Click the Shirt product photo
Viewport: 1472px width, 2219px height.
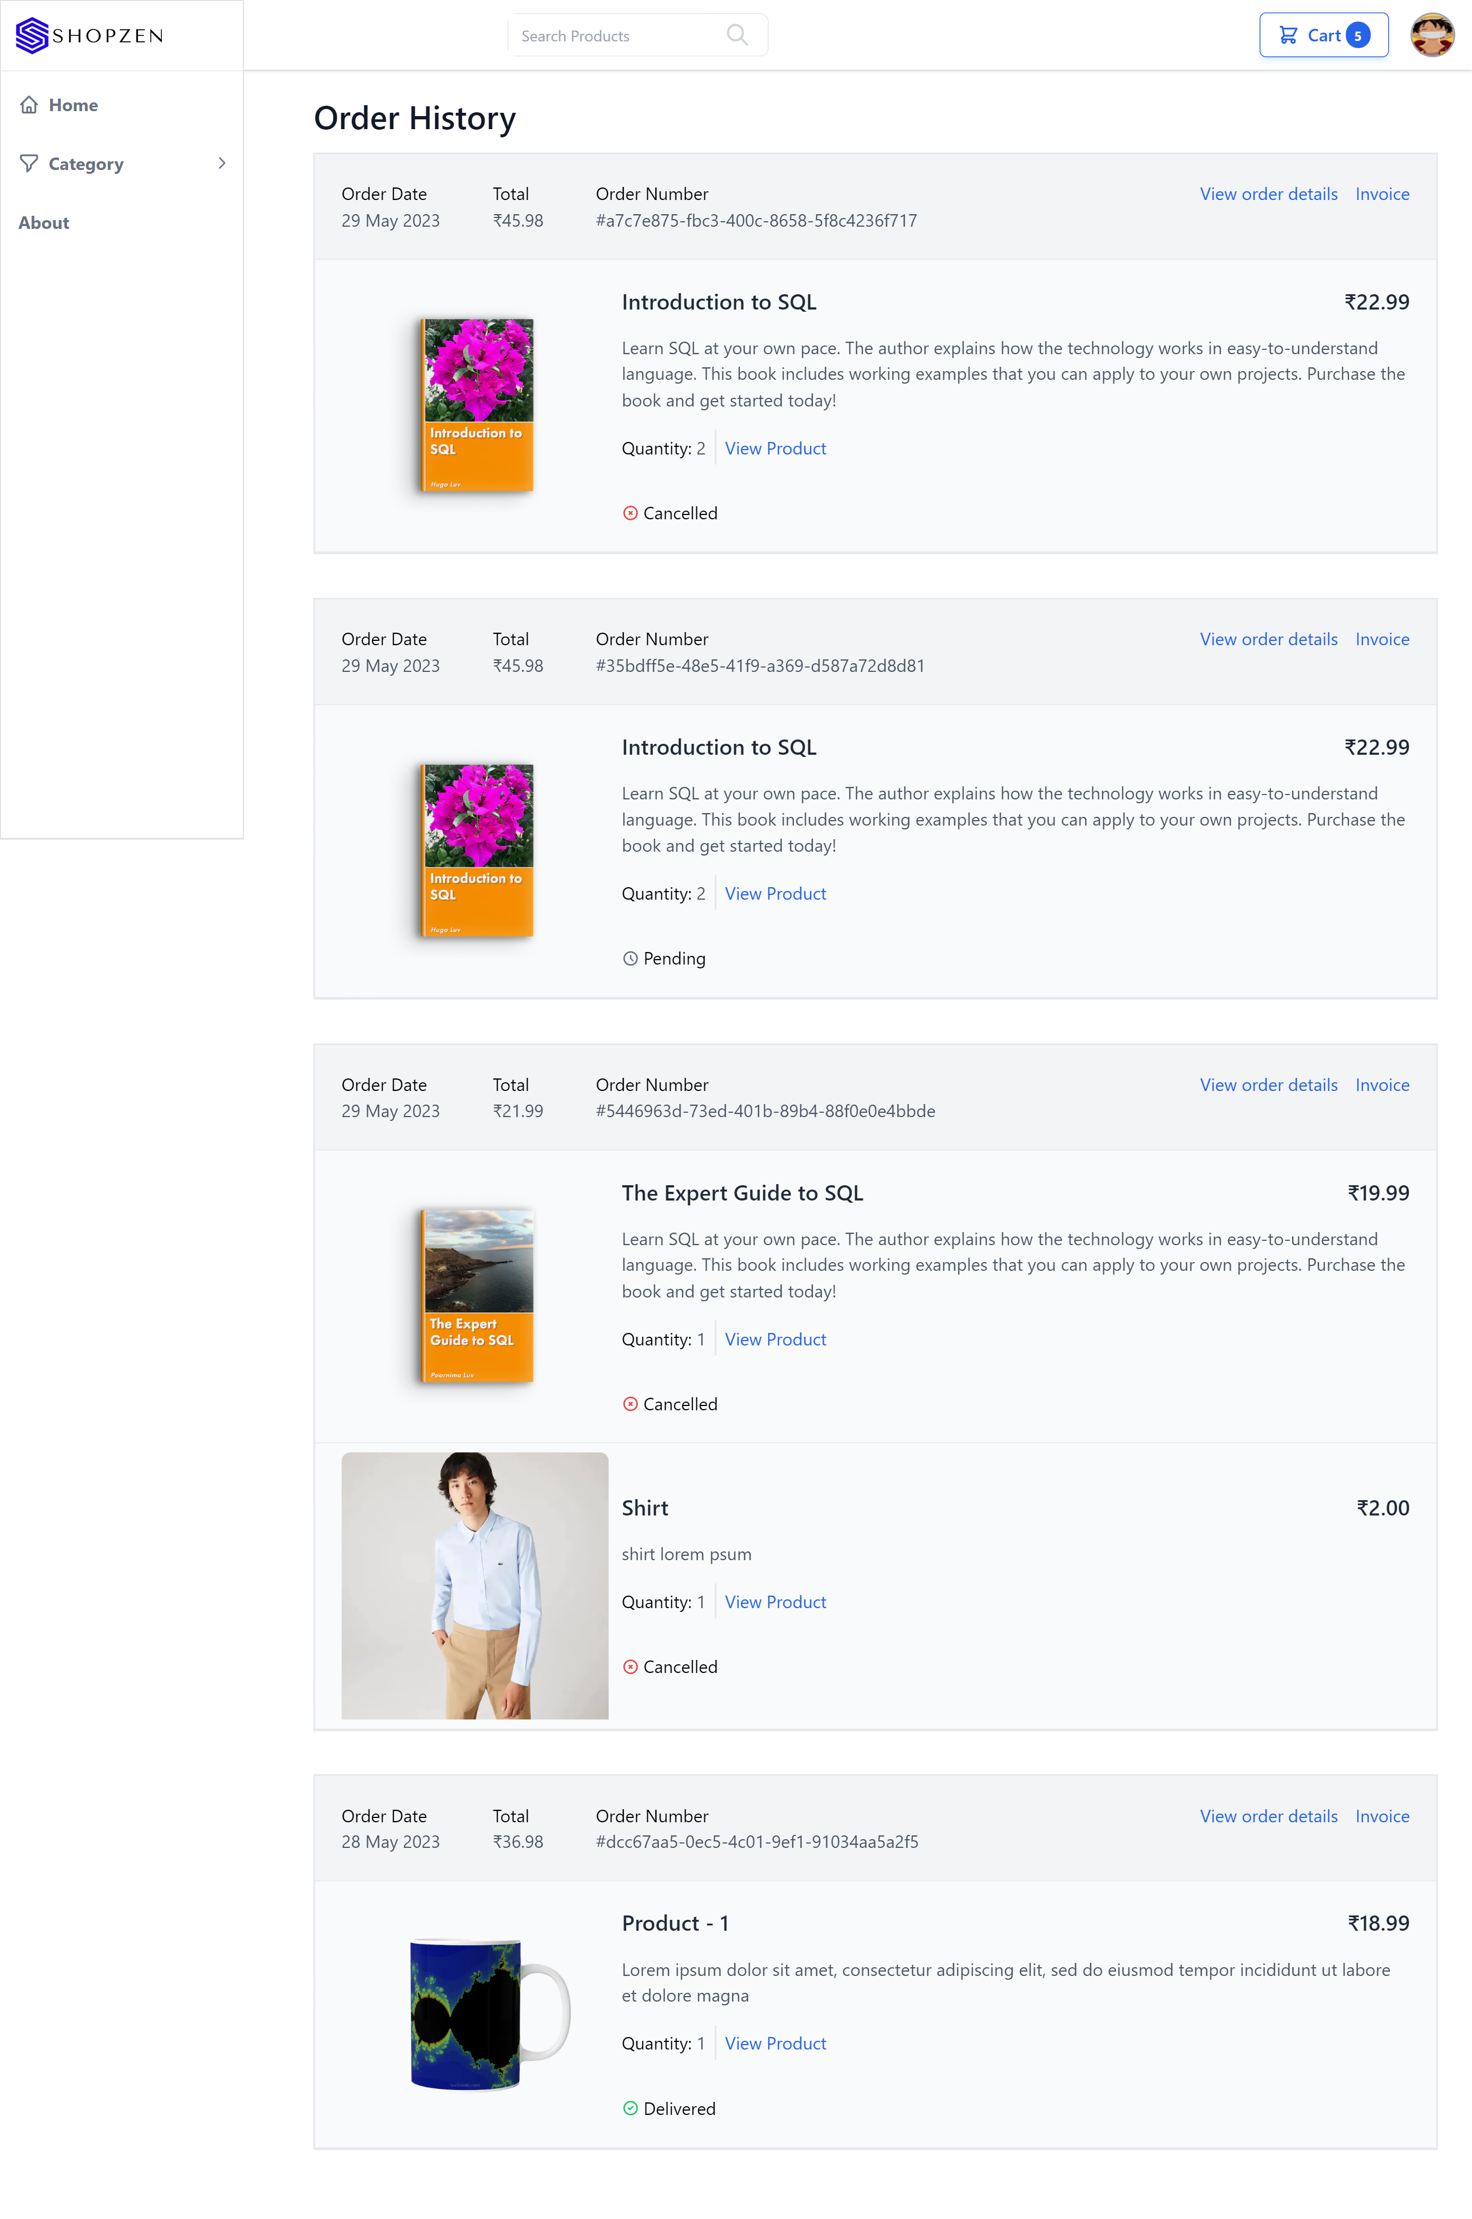[474, 1587]
